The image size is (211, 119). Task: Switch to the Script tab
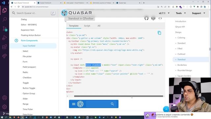87,26
